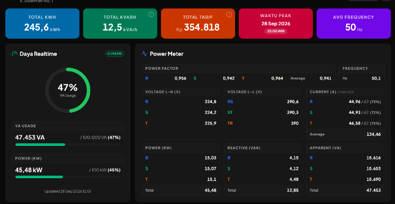Click Current R value 44,96 / 62 (73%)
The width and height of the screenshot is (395, 204).
tap(365, 102)
